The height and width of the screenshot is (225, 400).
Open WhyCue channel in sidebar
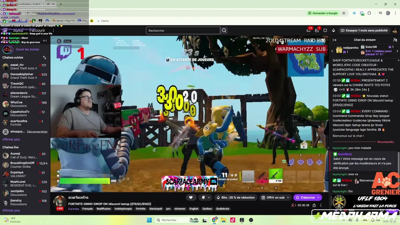pyautogui.click(x=25, y=104)
